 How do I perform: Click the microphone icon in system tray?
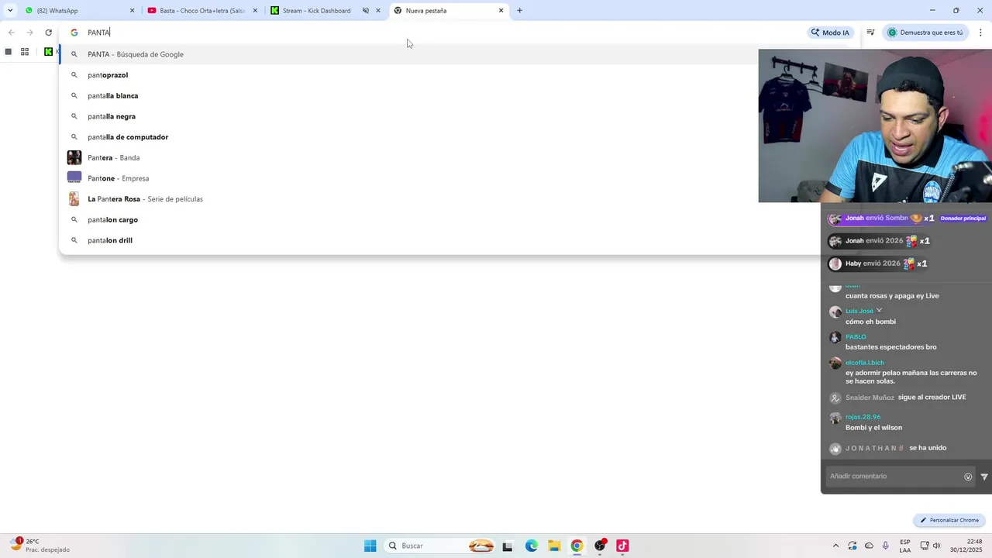885,546
